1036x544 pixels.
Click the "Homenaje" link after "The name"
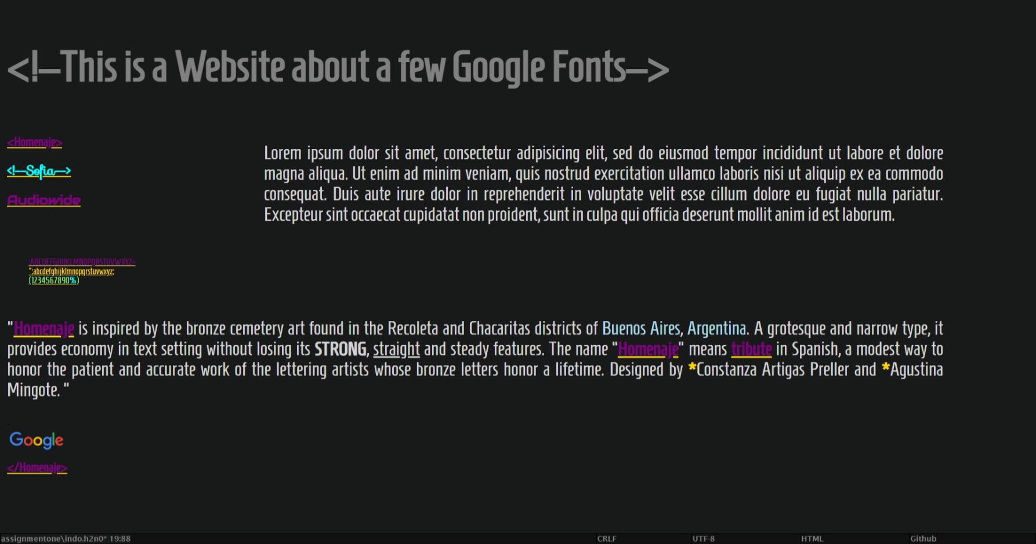(x=647, y=349)
